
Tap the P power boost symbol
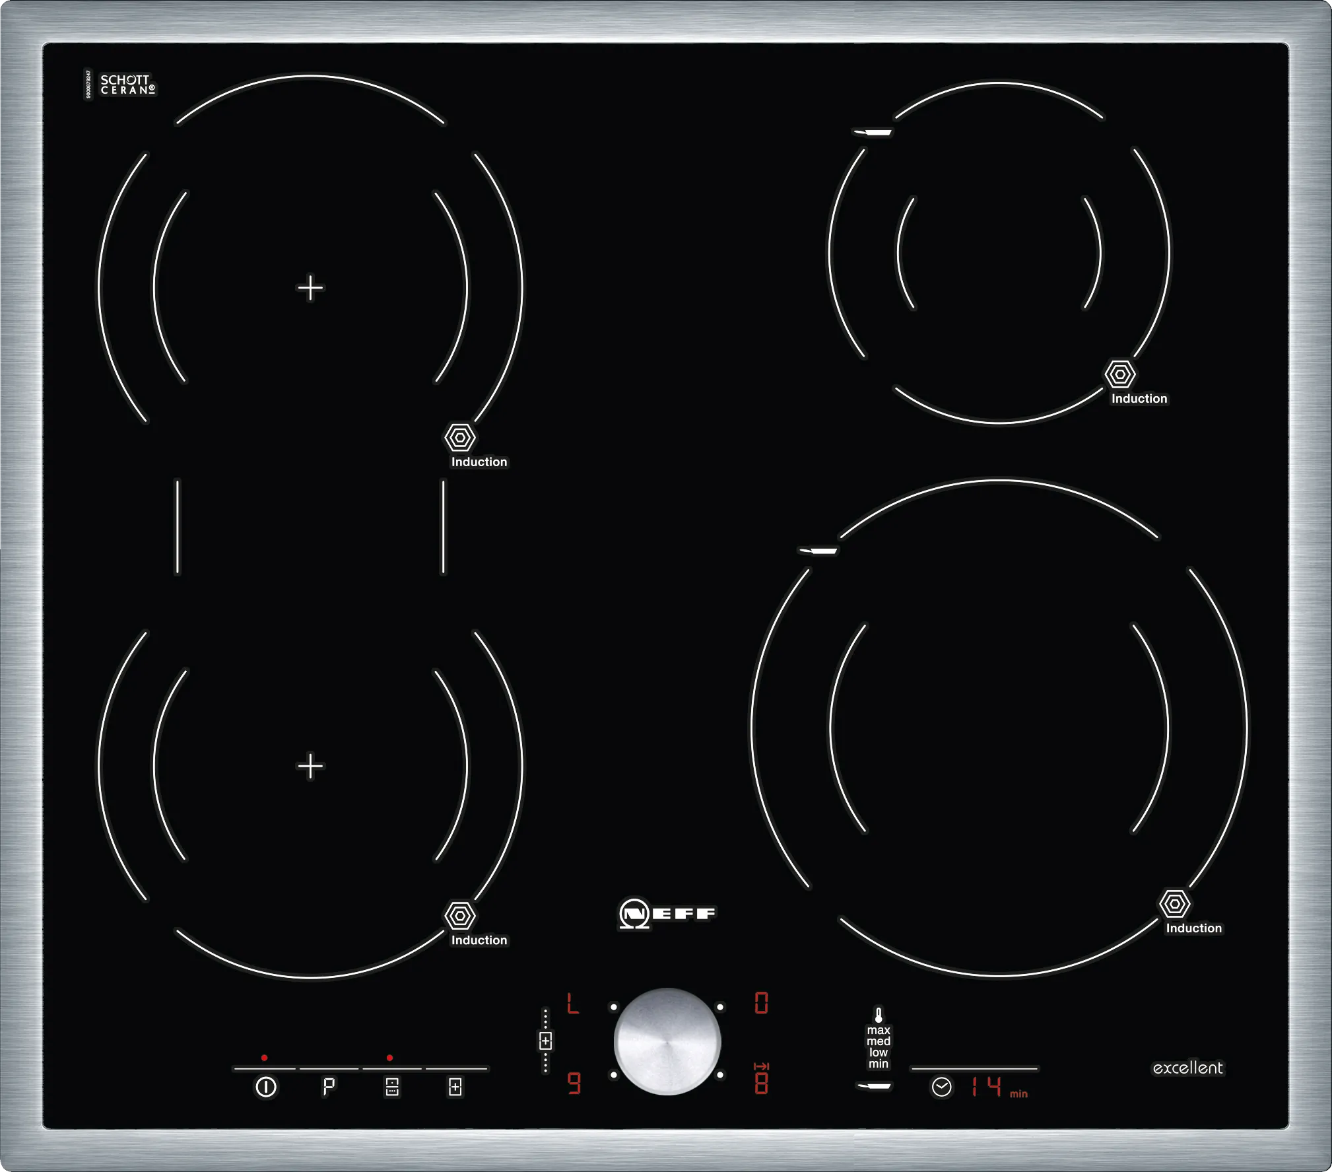[x=329, y=1086]
